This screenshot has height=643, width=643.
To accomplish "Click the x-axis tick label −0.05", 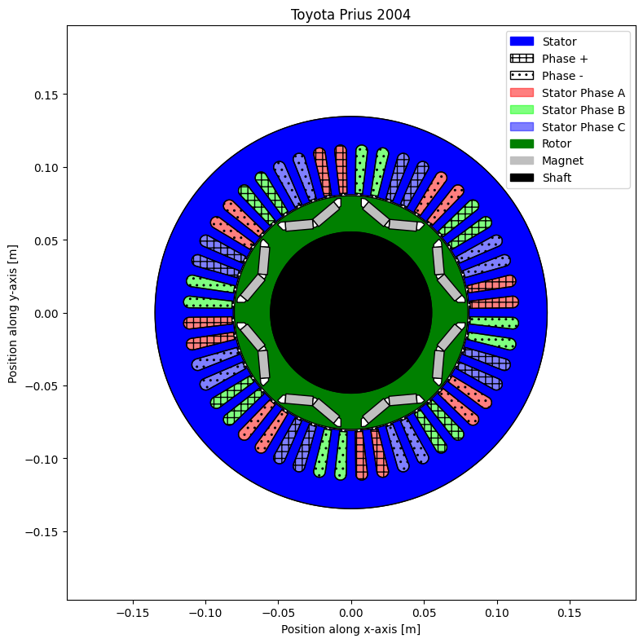I will point(278,613).
